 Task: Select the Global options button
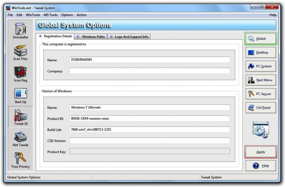point(261,39)
